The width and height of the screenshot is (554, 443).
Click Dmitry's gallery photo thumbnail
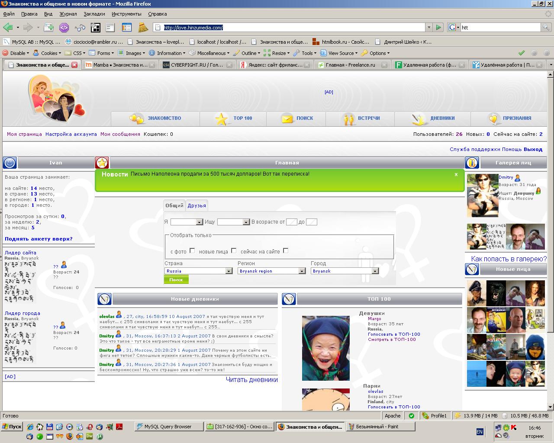click(x=483, y=195)
